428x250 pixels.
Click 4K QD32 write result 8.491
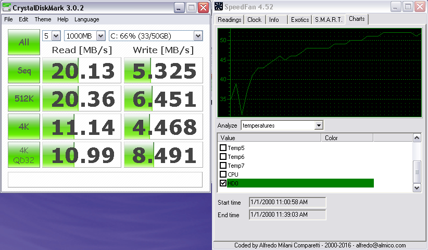163,155
